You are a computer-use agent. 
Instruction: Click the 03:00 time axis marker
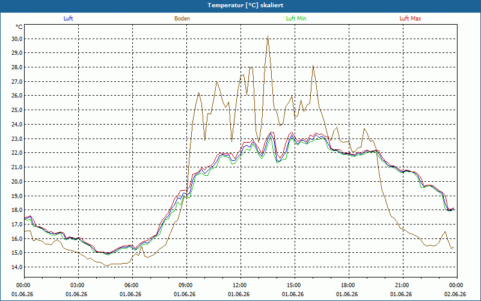(78, 285)
